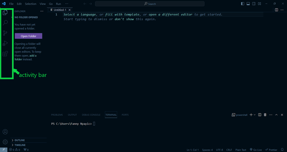This screenshot has height=152, width=287.
Task: Open the File menu
Action: pyautogui.click(x=11, y=4)
